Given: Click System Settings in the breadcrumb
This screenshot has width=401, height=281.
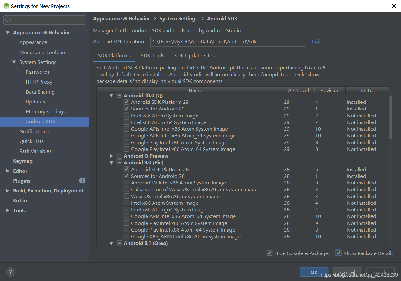Looking at the screenshot, I should click(179, 19).
